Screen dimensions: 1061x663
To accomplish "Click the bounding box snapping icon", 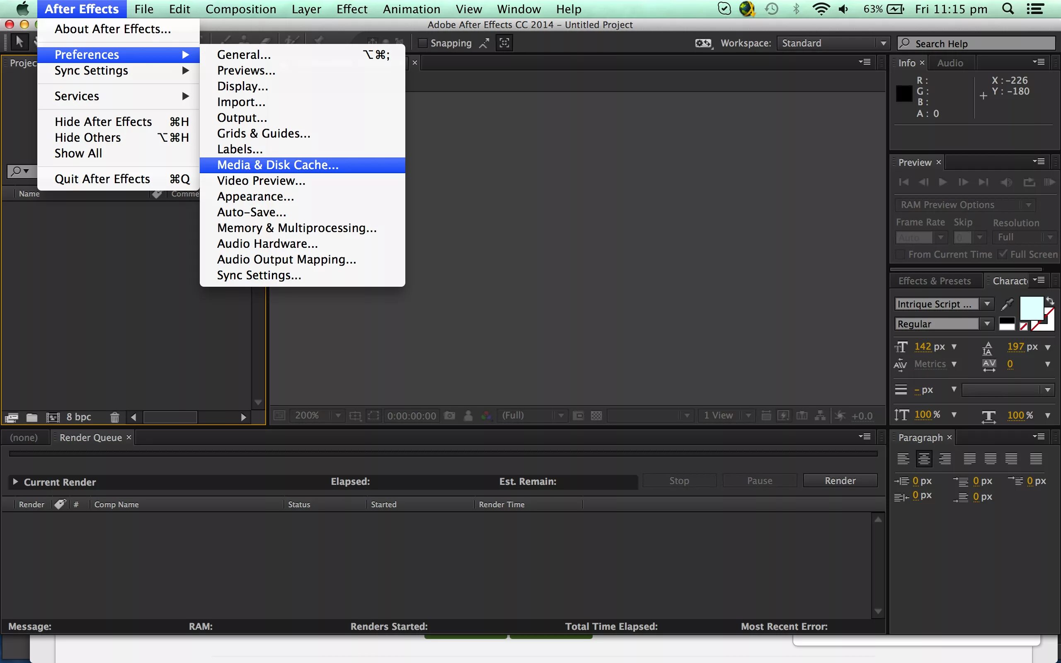I will 505,43.
